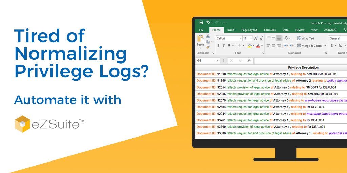
Task: Click Increase Indent icon
Action: pyautogui.click(x=292, y=46)
